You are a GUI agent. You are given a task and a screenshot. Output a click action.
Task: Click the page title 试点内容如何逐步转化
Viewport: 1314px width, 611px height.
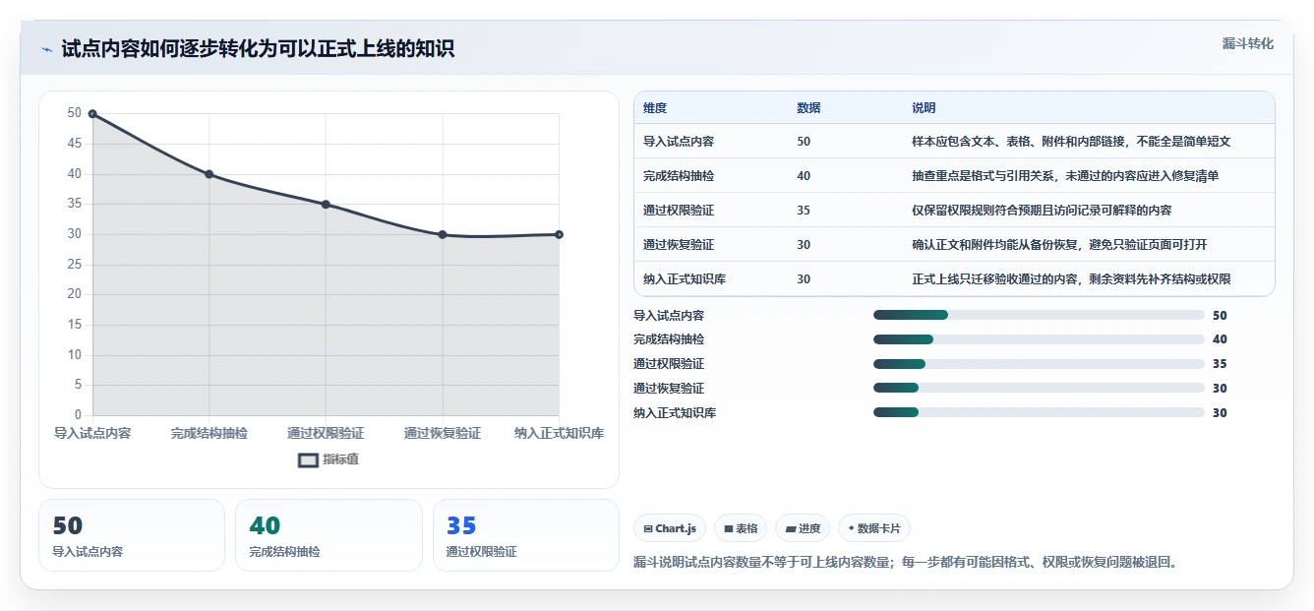point(258,49)
